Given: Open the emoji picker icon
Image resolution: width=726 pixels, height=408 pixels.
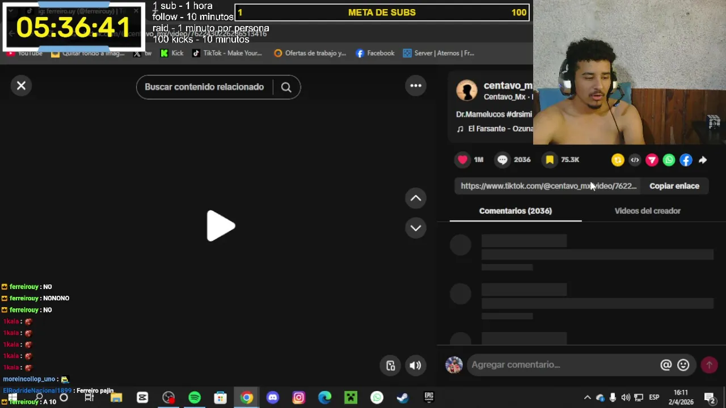Looking at the screenshot, I should 683,365.
